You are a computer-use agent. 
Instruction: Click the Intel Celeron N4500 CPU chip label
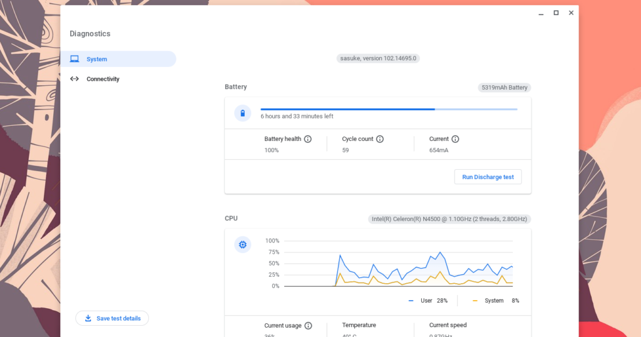449,219
